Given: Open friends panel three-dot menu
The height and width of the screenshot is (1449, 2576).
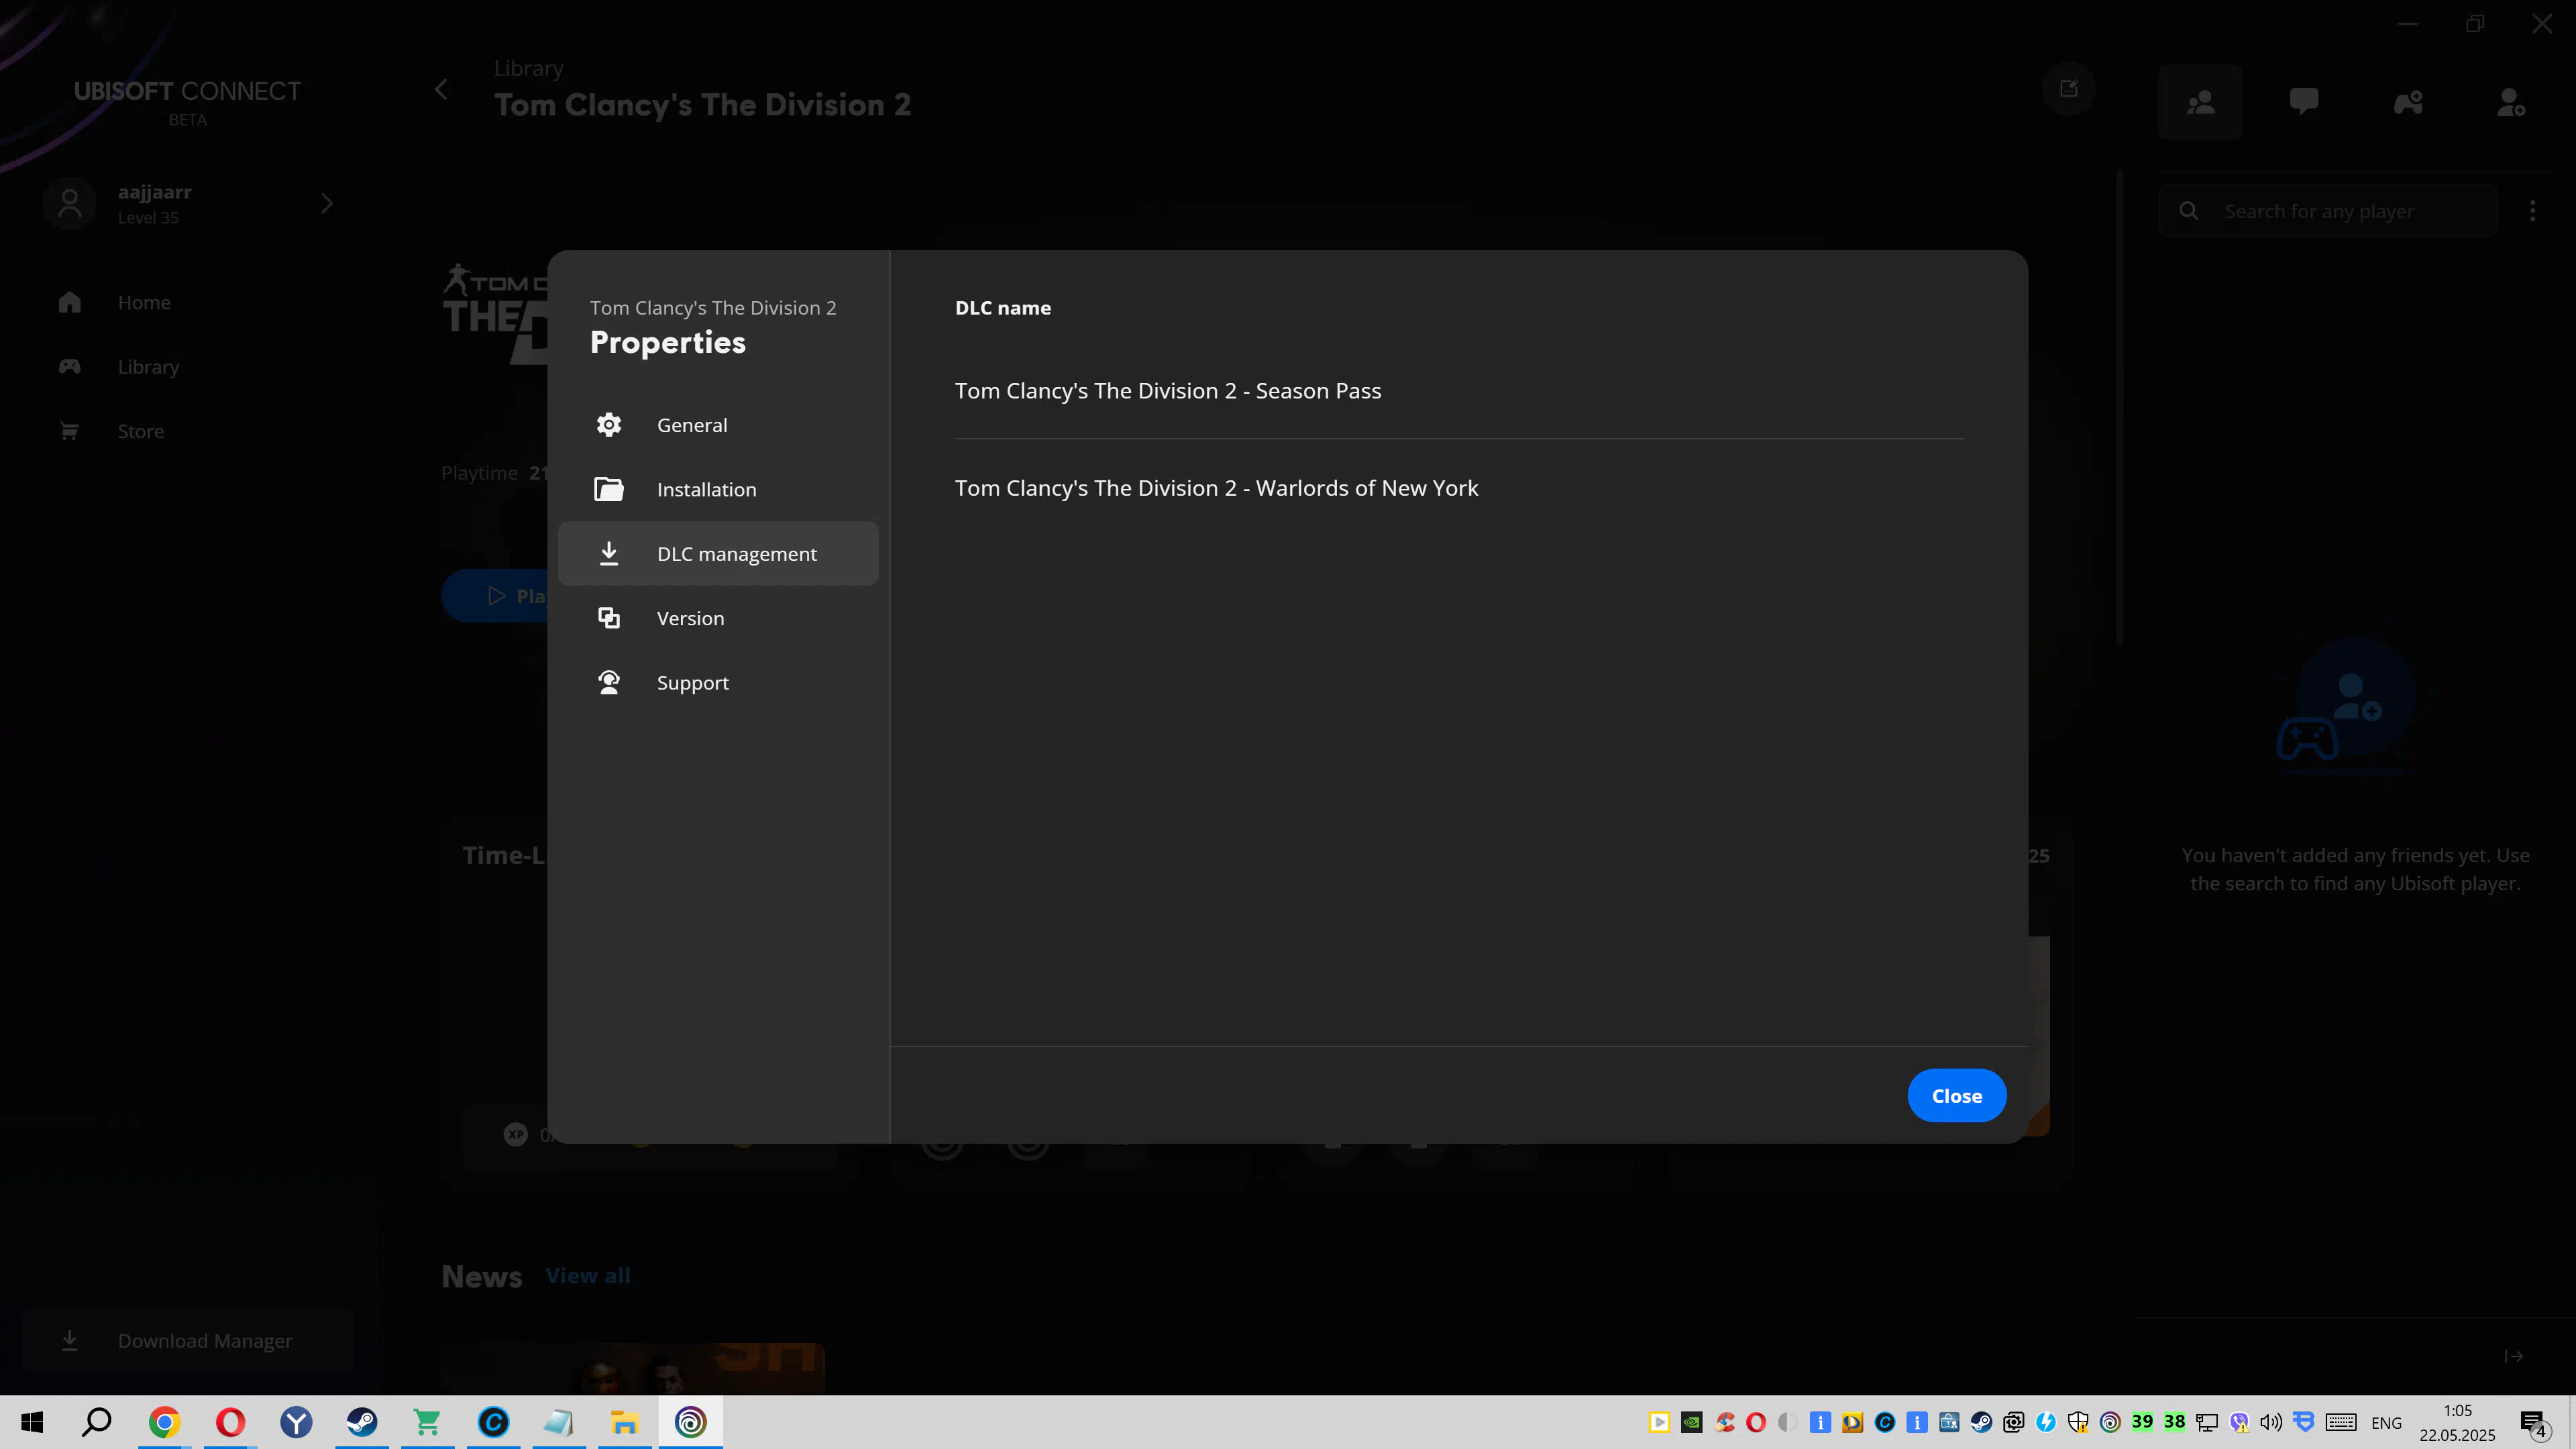Looking at the screenshot, I should click(2532, 211).
